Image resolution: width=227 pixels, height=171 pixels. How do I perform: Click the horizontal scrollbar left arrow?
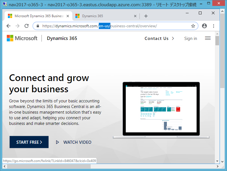[5, 166]
